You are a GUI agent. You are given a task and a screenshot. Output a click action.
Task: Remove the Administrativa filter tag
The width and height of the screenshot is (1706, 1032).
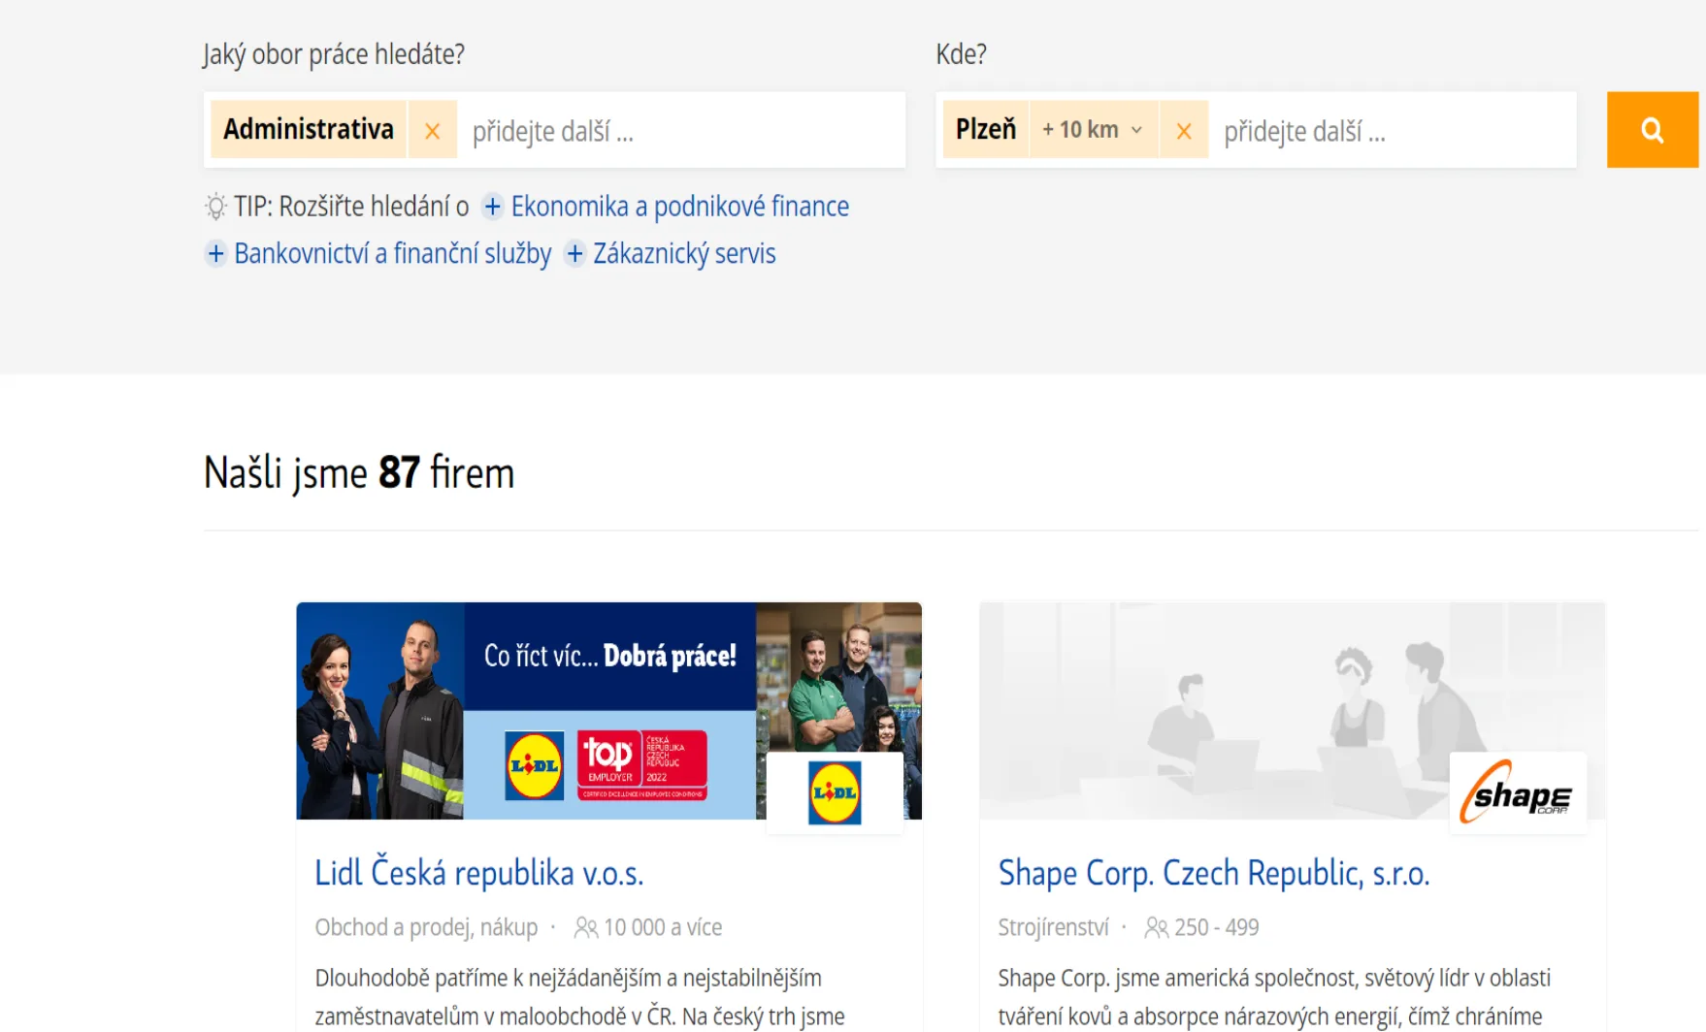coord(433,130)
